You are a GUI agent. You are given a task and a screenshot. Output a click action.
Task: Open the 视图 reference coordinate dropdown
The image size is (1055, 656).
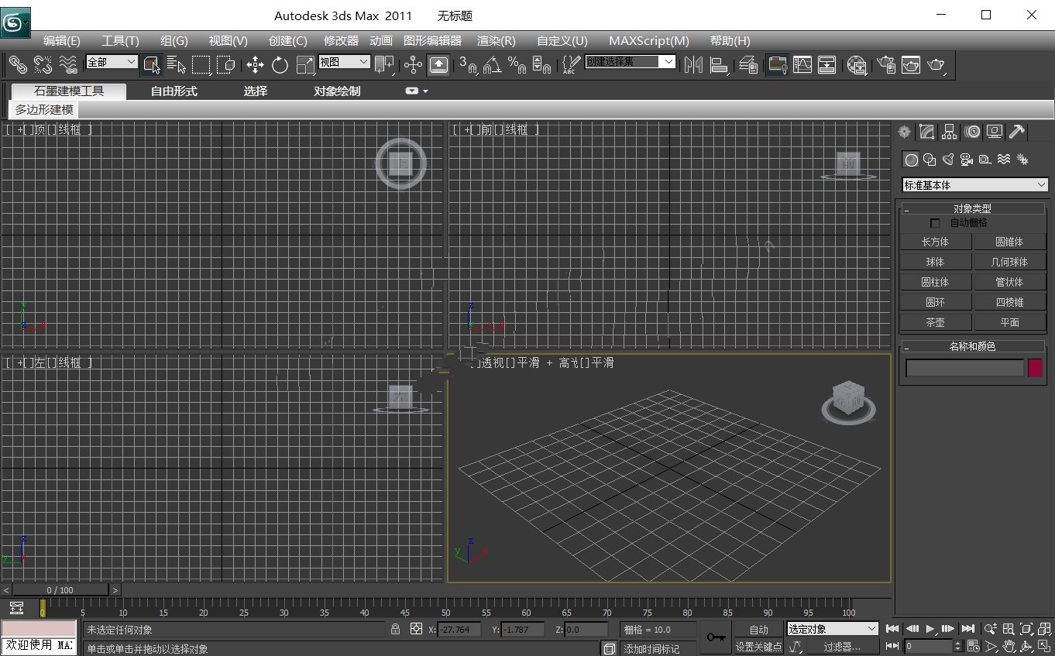pos(345,62)
